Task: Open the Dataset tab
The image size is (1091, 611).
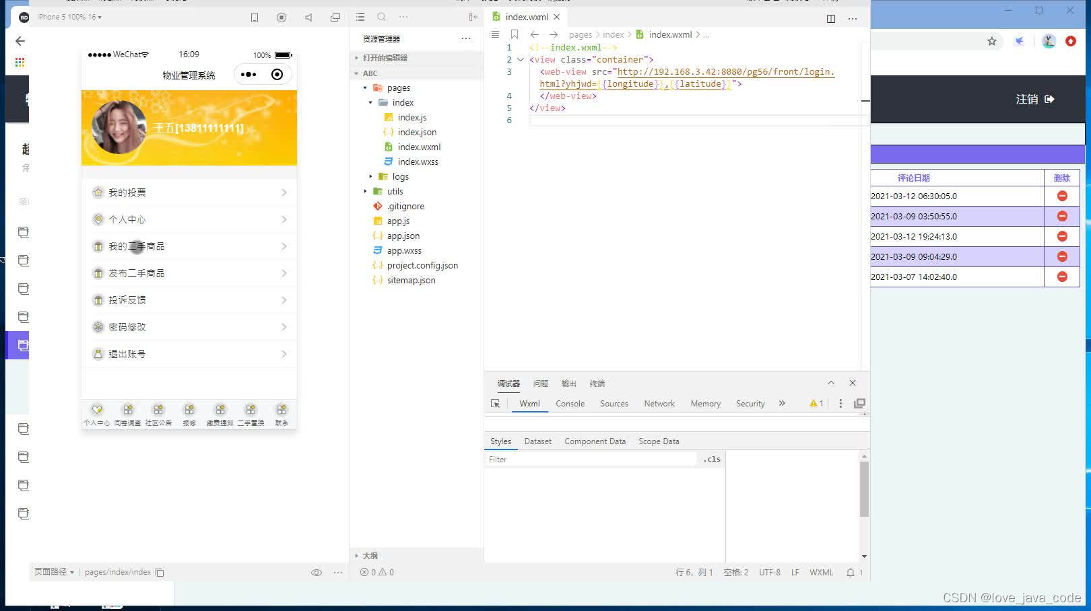Action: (537, 441)
